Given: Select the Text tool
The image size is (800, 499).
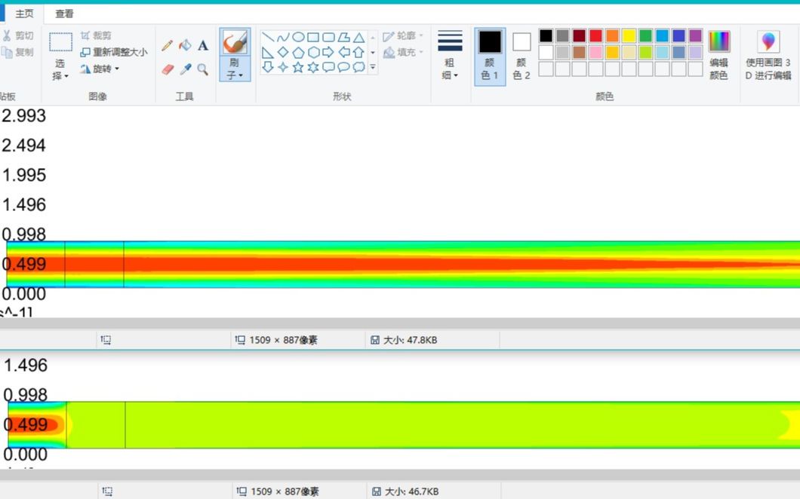Looking at the screenshot, I should [203, 45].
